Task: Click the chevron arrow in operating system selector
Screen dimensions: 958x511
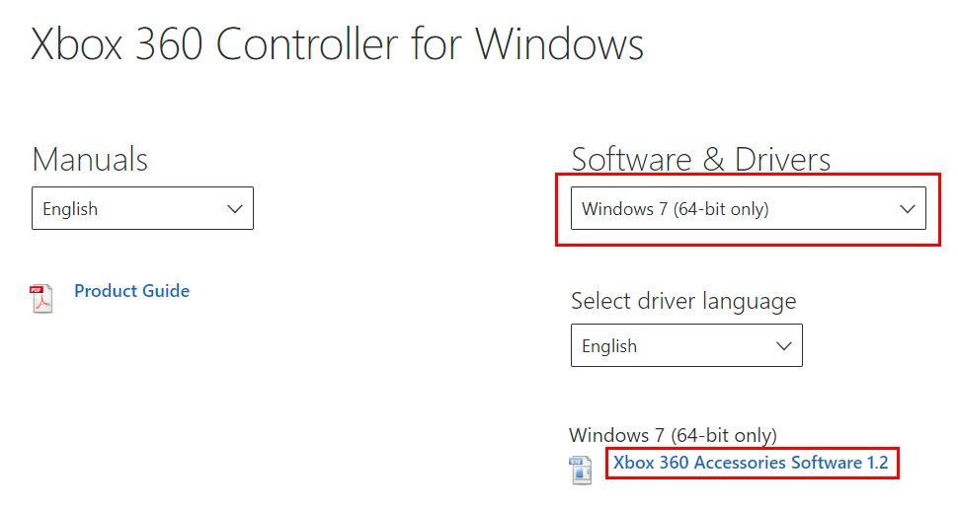Action: click(908, 209)
